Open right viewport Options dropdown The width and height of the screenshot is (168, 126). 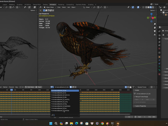tap(153, 10)
